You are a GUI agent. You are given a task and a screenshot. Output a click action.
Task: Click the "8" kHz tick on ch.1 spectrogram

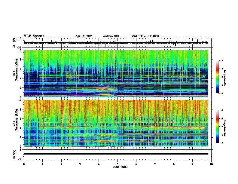21,60
